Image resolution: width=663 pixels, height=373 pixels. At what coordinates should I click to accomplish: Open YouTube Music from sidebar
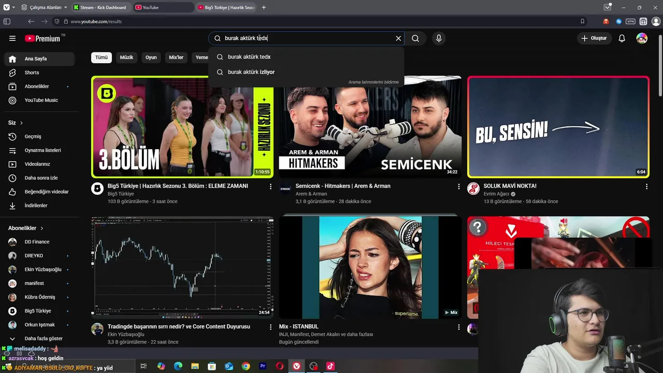39,100
